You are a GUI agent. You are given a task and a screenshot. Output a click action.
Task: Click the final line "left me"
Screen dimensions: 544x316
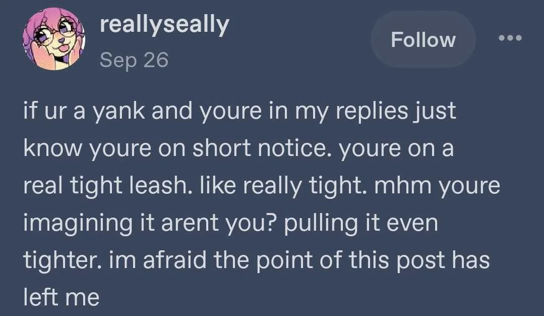[61, 297]
